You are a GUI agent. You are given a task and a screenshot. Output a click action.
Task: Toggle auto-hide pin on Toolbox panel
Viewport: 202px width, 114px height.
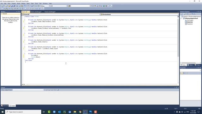pyautogui.click(x=18, y=12)
